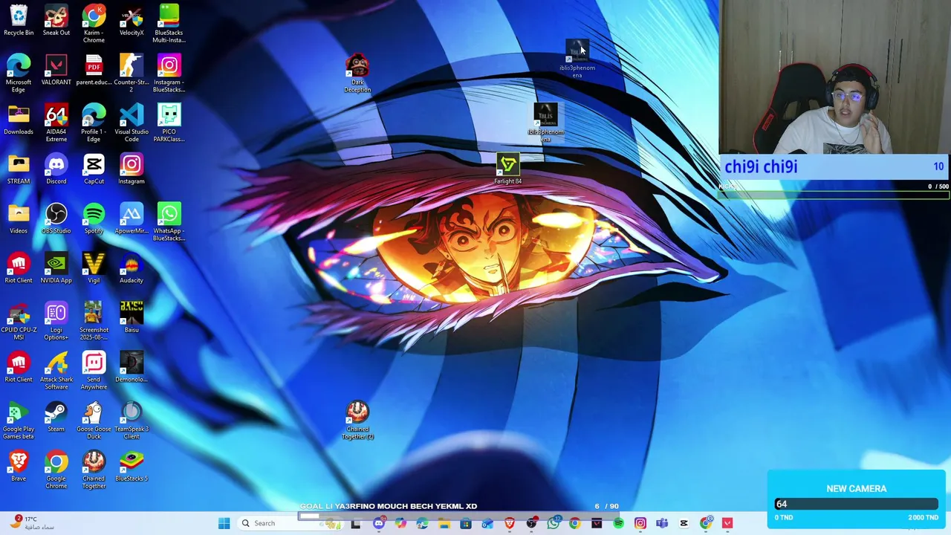Launch Visual Studio Code from desktop
This screenshot has width=951, height=535.
pos(132,123)
